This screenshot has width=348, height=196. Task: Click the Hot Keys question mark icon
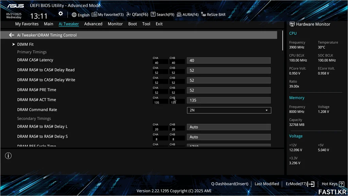(x=342, y=184)
